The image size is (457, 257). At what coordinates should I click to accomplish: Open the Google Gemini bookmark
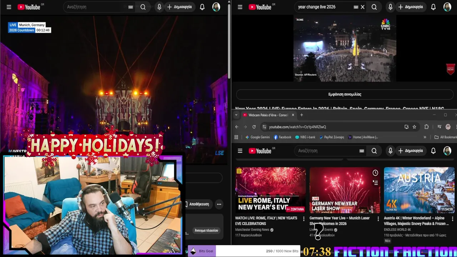point(257,137)
